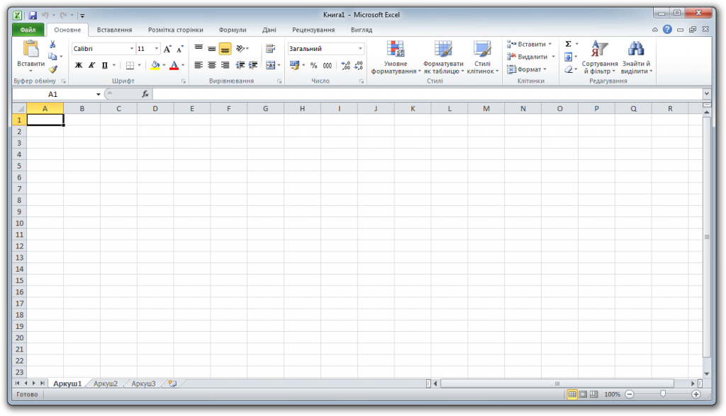Screen dimensions: 726x416
Task: Switch to the Вигляд tab
Action: (x=362, y=30)
